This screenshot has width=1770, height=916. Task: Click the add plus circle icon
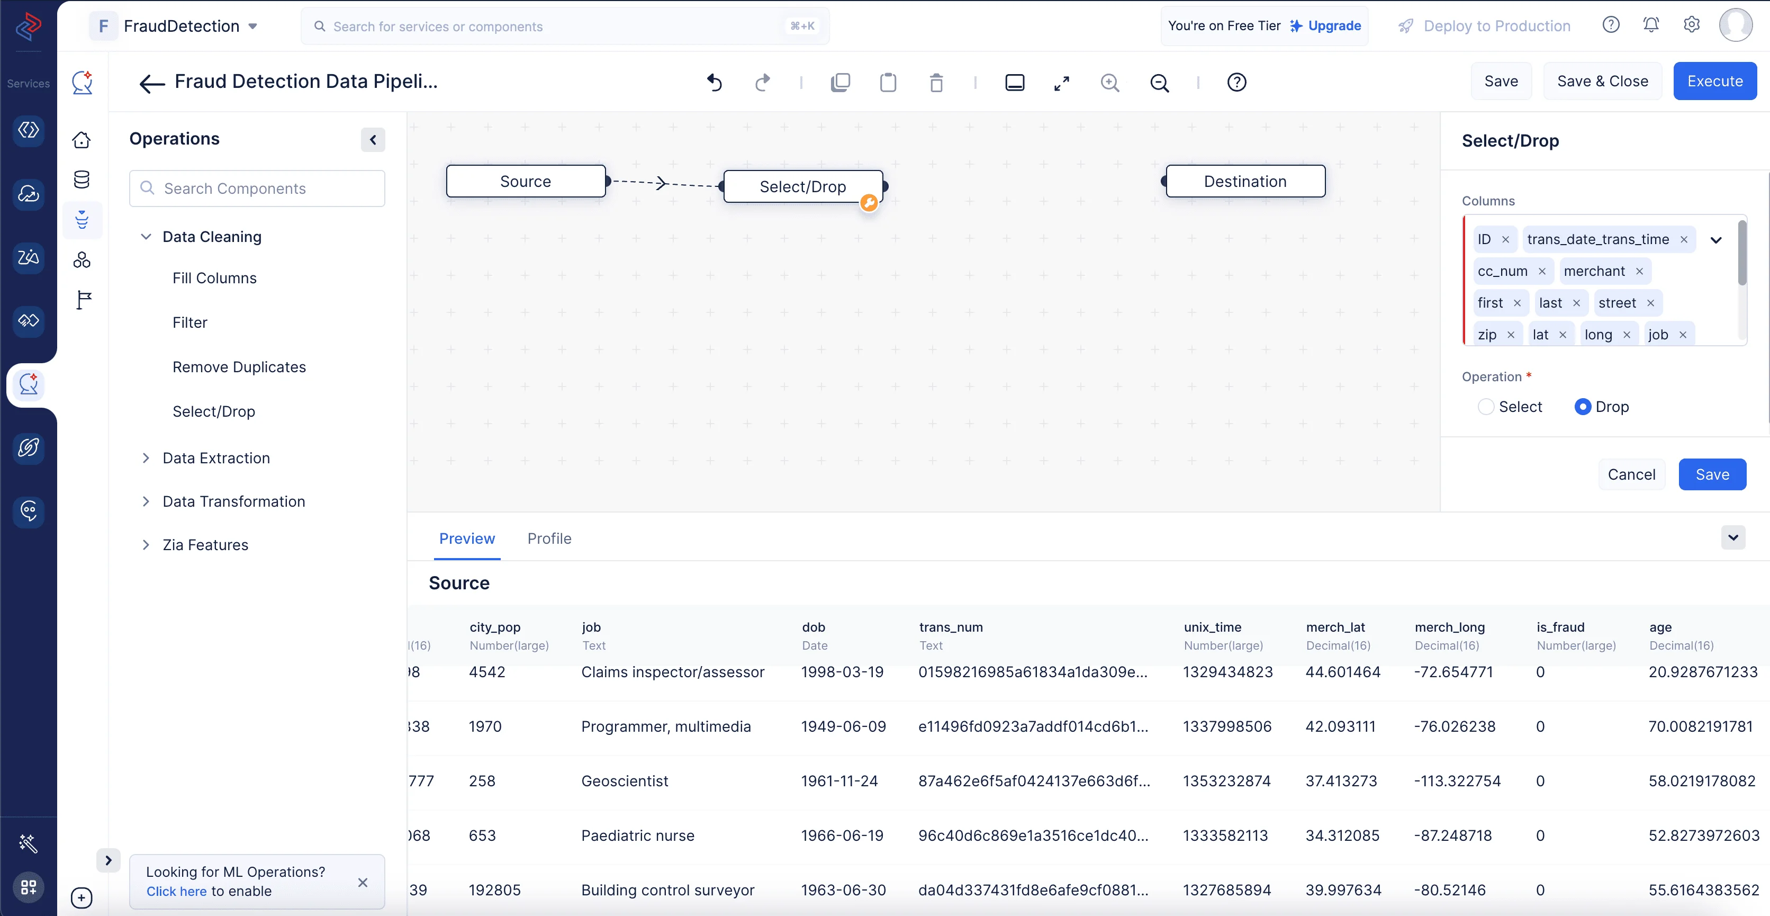tap(81, 897)
